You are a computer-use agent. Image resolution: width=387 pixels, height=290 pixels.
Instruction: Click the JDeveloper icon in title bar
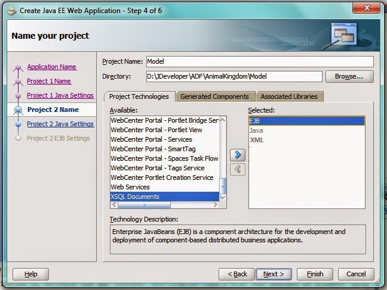pyautogui.click(x=12, y=11)
